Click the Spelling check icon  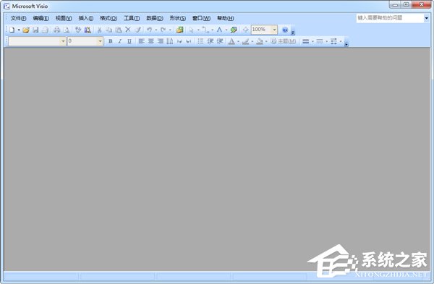[x=78, y=30]
